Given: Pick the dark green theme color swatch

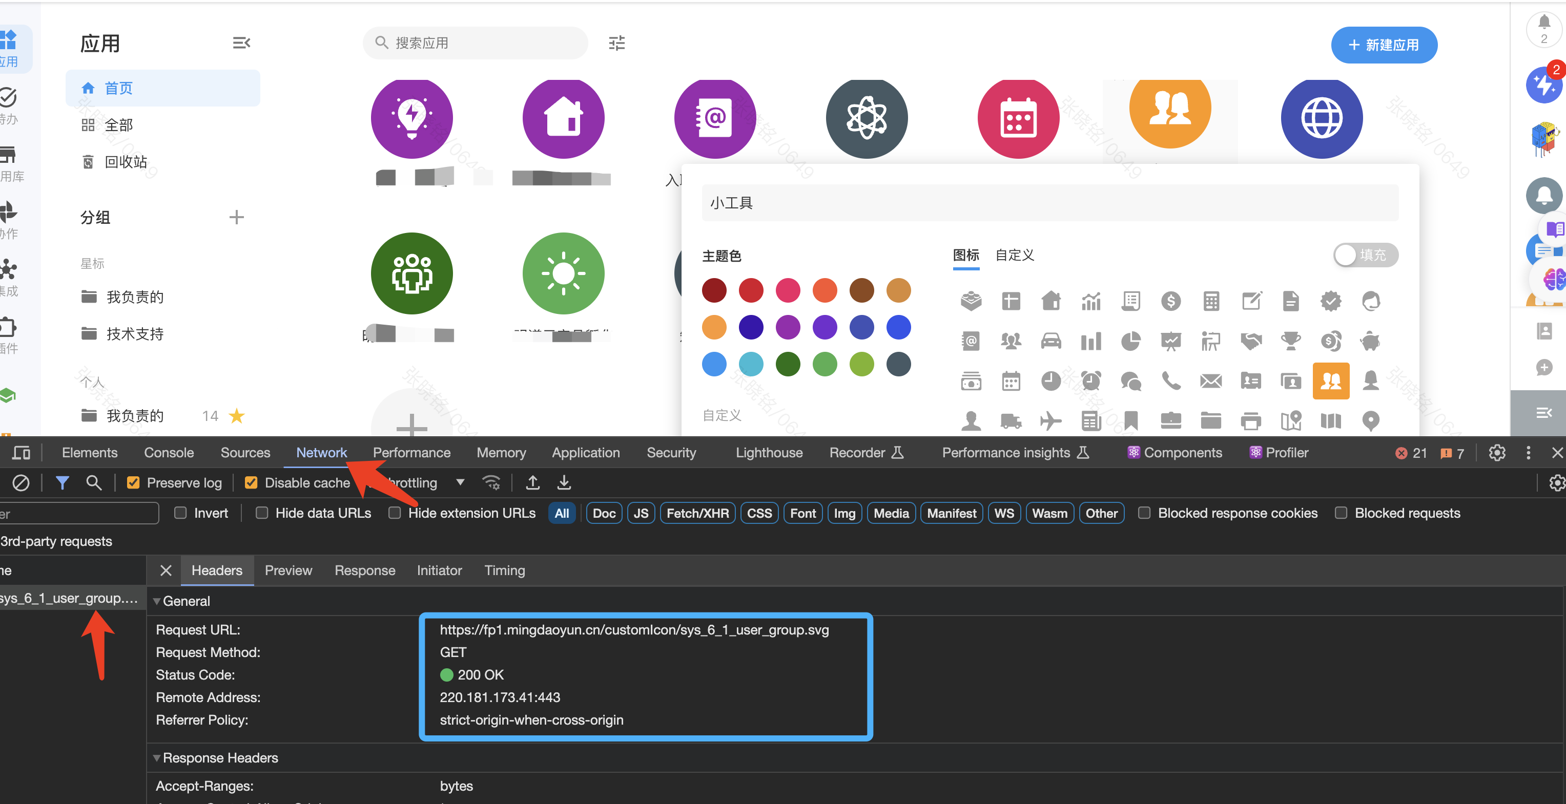Looking at the screenshot, I should click(788, 365).
